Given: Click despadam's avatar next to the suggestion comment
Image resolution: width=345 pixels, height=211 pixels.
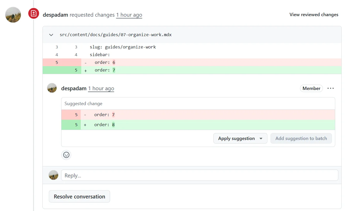Looking at the screenshot, I should 52,88.
